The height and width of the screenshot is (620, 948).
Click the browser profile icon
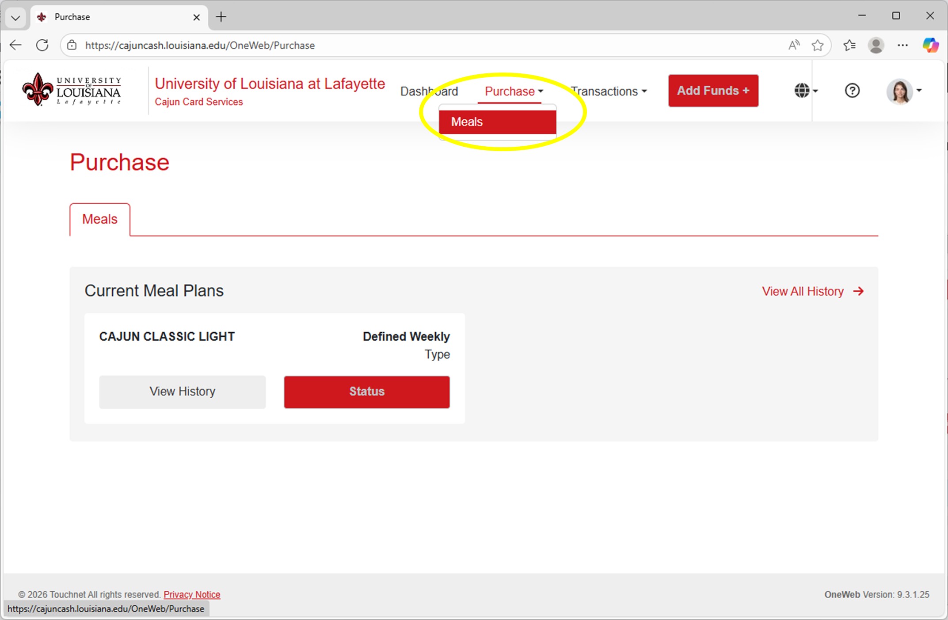[876, 45]
